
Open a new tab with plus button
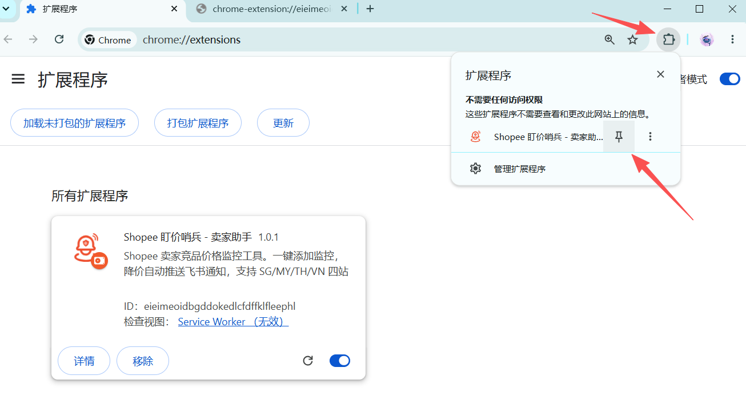tap(370, 9)
